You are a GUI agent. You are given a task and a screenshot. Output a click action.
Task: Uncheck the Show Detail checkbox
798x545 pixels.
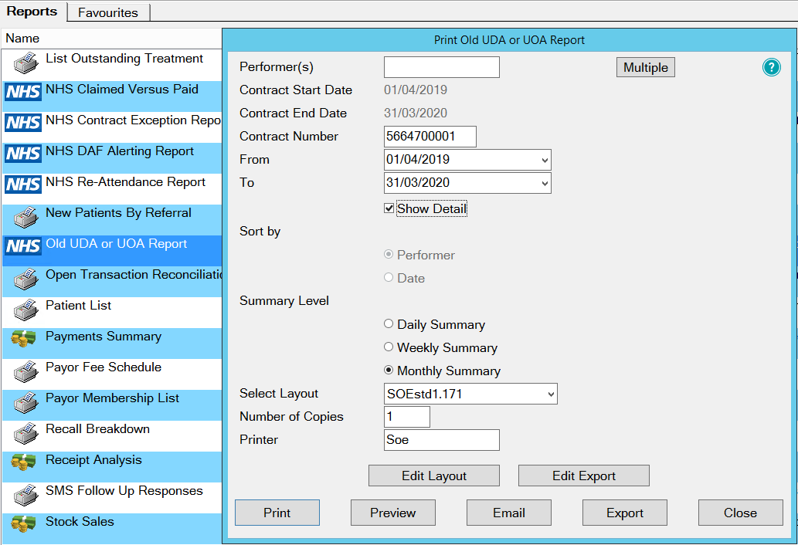pos(389,208)
